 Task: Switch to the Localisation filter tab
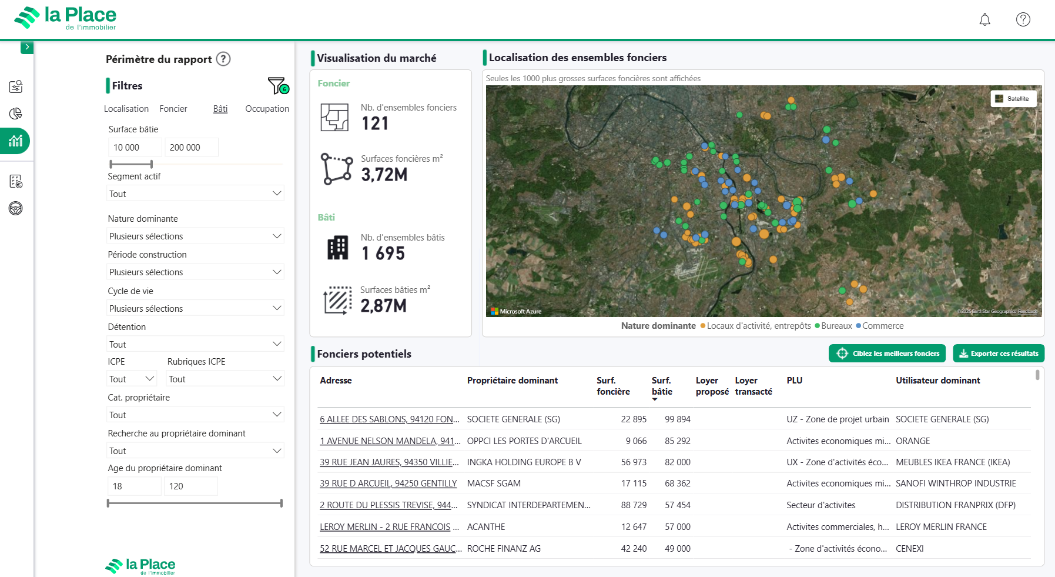[x=126, y=109]
